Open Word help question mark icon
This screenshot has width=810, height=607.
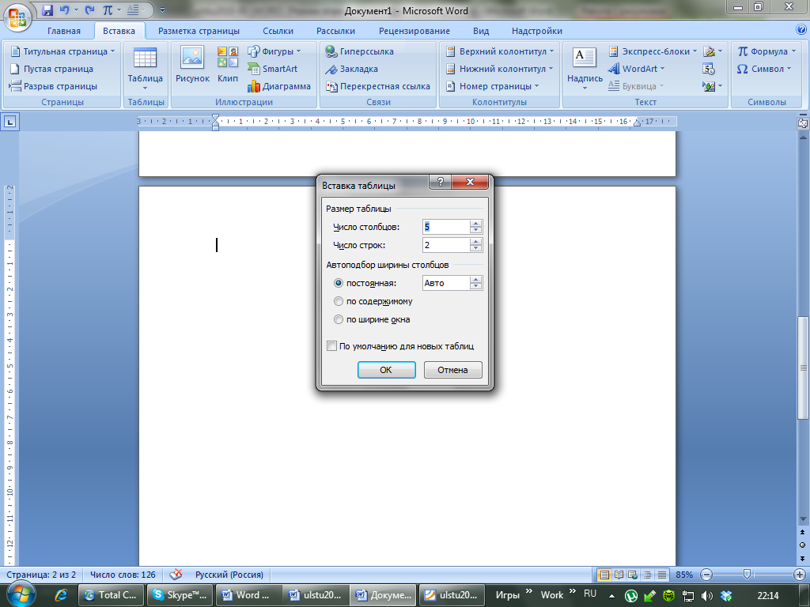pyautogui.click(x=801, y=29)
